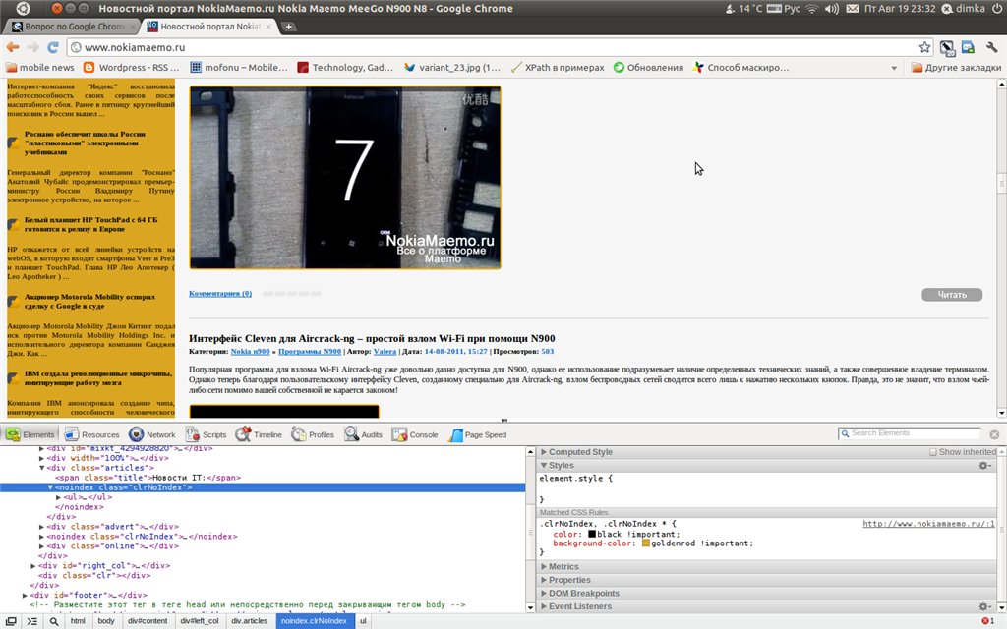The height and width of the screenshot is (629, 1007).
Task: Bookmark this page with the star icon
Action: tap(924, 47)
